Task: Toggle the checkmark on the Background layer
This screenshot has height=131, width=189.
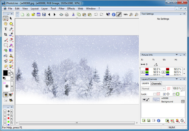Action: coord(148,100)
